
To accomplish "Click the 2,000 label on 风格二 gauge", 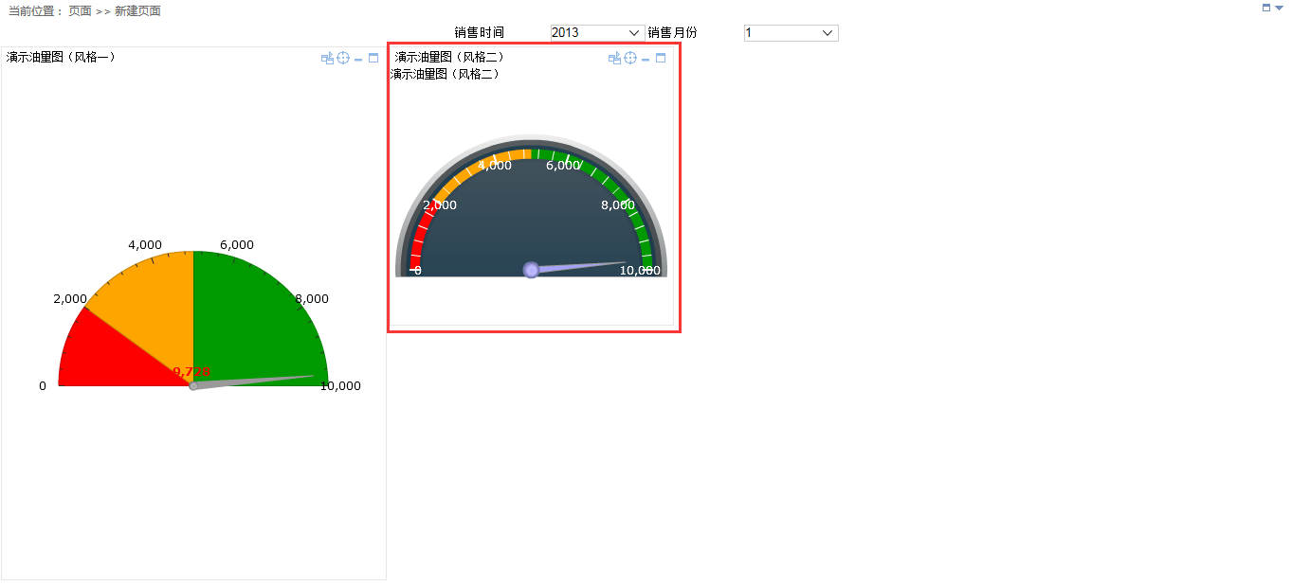I will point(440,204).
